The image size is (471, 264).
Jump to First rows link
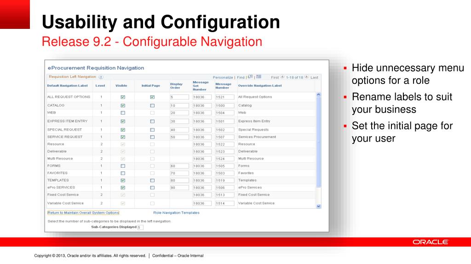[275, 77]
